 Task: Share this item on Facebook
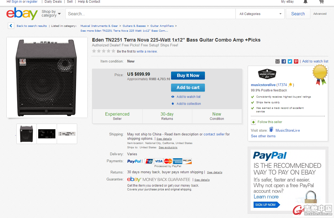284,61
